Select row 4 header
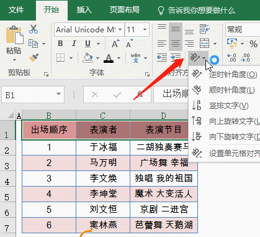This screenshot has width=260, height=237. click(7, 179)
